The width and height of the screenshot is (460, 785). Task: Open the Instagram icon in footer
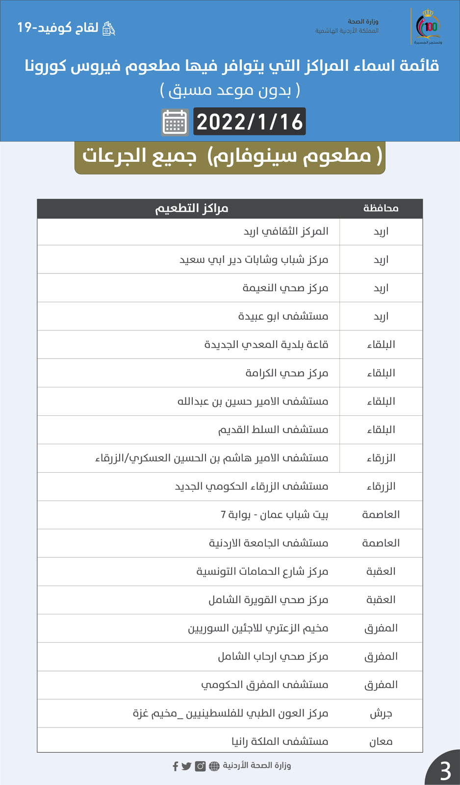click(x=200, y=766)
